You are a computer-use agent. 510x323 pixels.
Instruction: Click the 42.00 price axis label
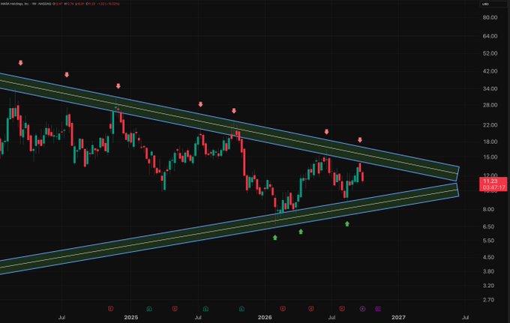(490, 71)
